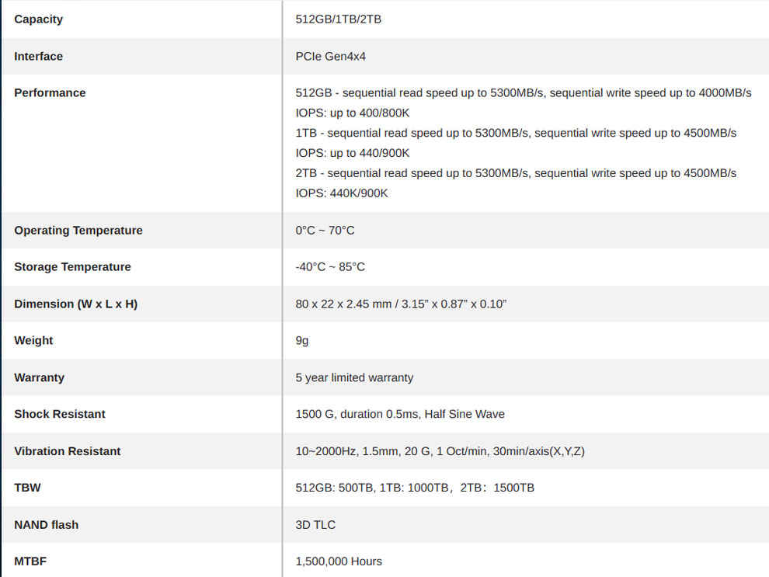
Task: Select the IOPS: 440K/900K text
Action: [x=341, y=193]
